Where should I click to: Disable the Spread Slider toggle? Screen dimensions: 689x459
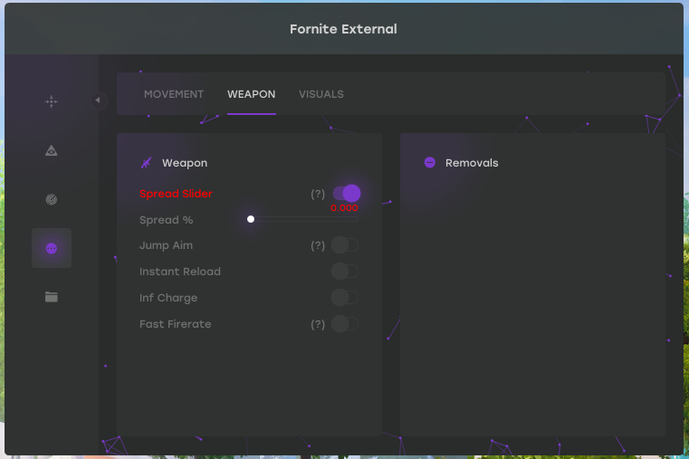tap(346, 193)
